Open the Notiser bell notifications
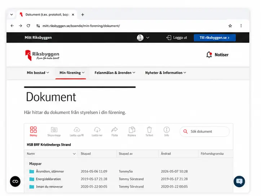 click(209, 55)
